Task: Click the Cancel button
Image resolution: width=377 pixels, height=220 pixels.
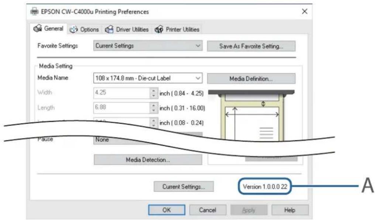Action: pyautogui.click(x=208, y=210)
